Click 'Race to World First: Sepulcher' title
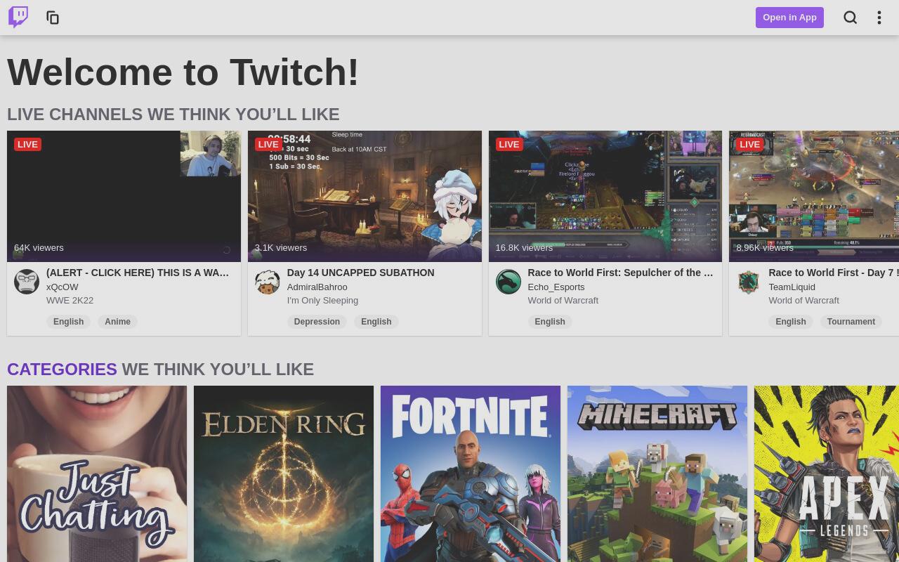Image resolution: width=899 pixels, height=562 pixels. point(620,273)
